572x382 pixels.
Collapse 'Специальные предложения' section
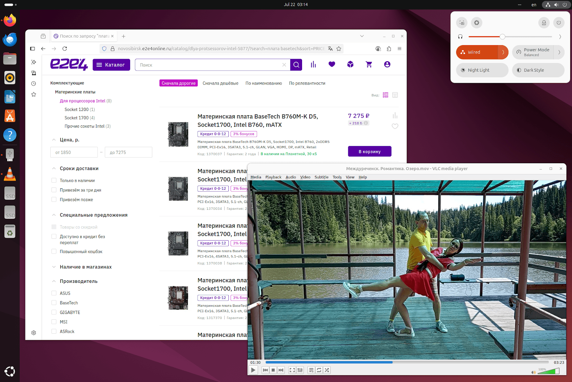(x=54, y=215)
